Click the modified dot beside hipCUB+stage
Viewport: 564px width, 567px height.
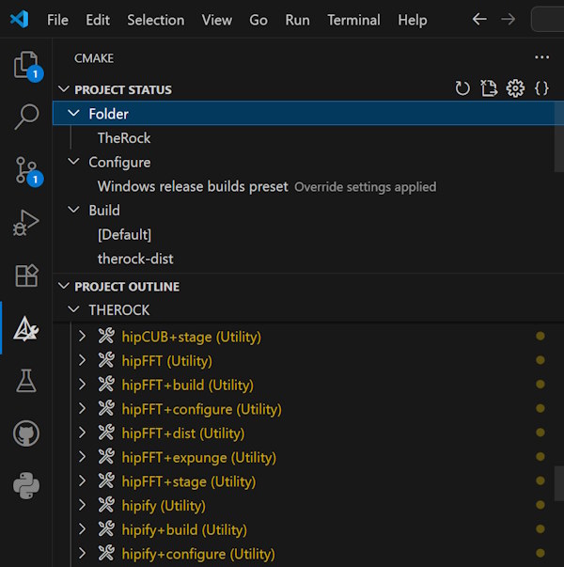pos(540,336)
